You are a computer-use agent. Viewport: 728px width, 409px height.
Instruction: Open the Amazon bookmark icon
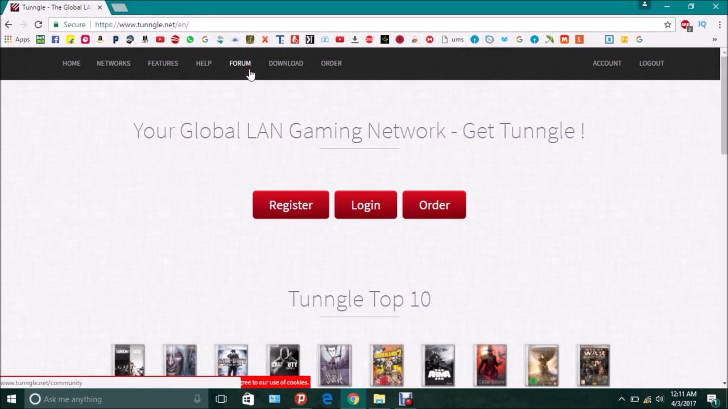100,40
